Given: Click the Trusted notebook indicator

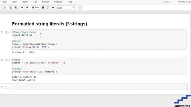Looking at the screenshot, I should coord(166,2).
